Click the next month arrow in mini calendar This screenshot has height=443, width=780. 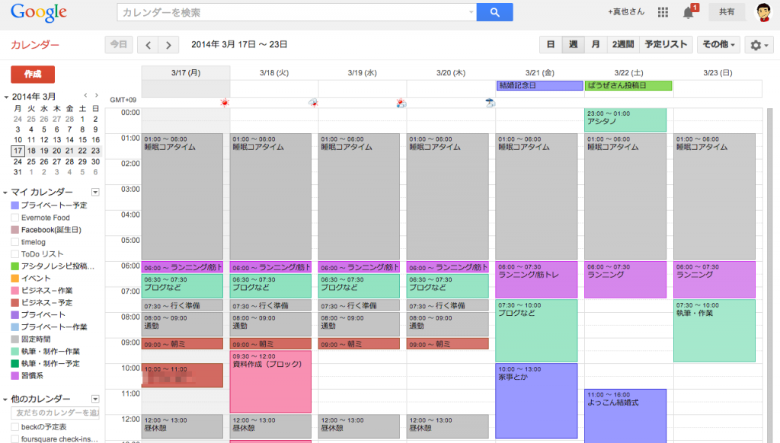tap(96, 96)
